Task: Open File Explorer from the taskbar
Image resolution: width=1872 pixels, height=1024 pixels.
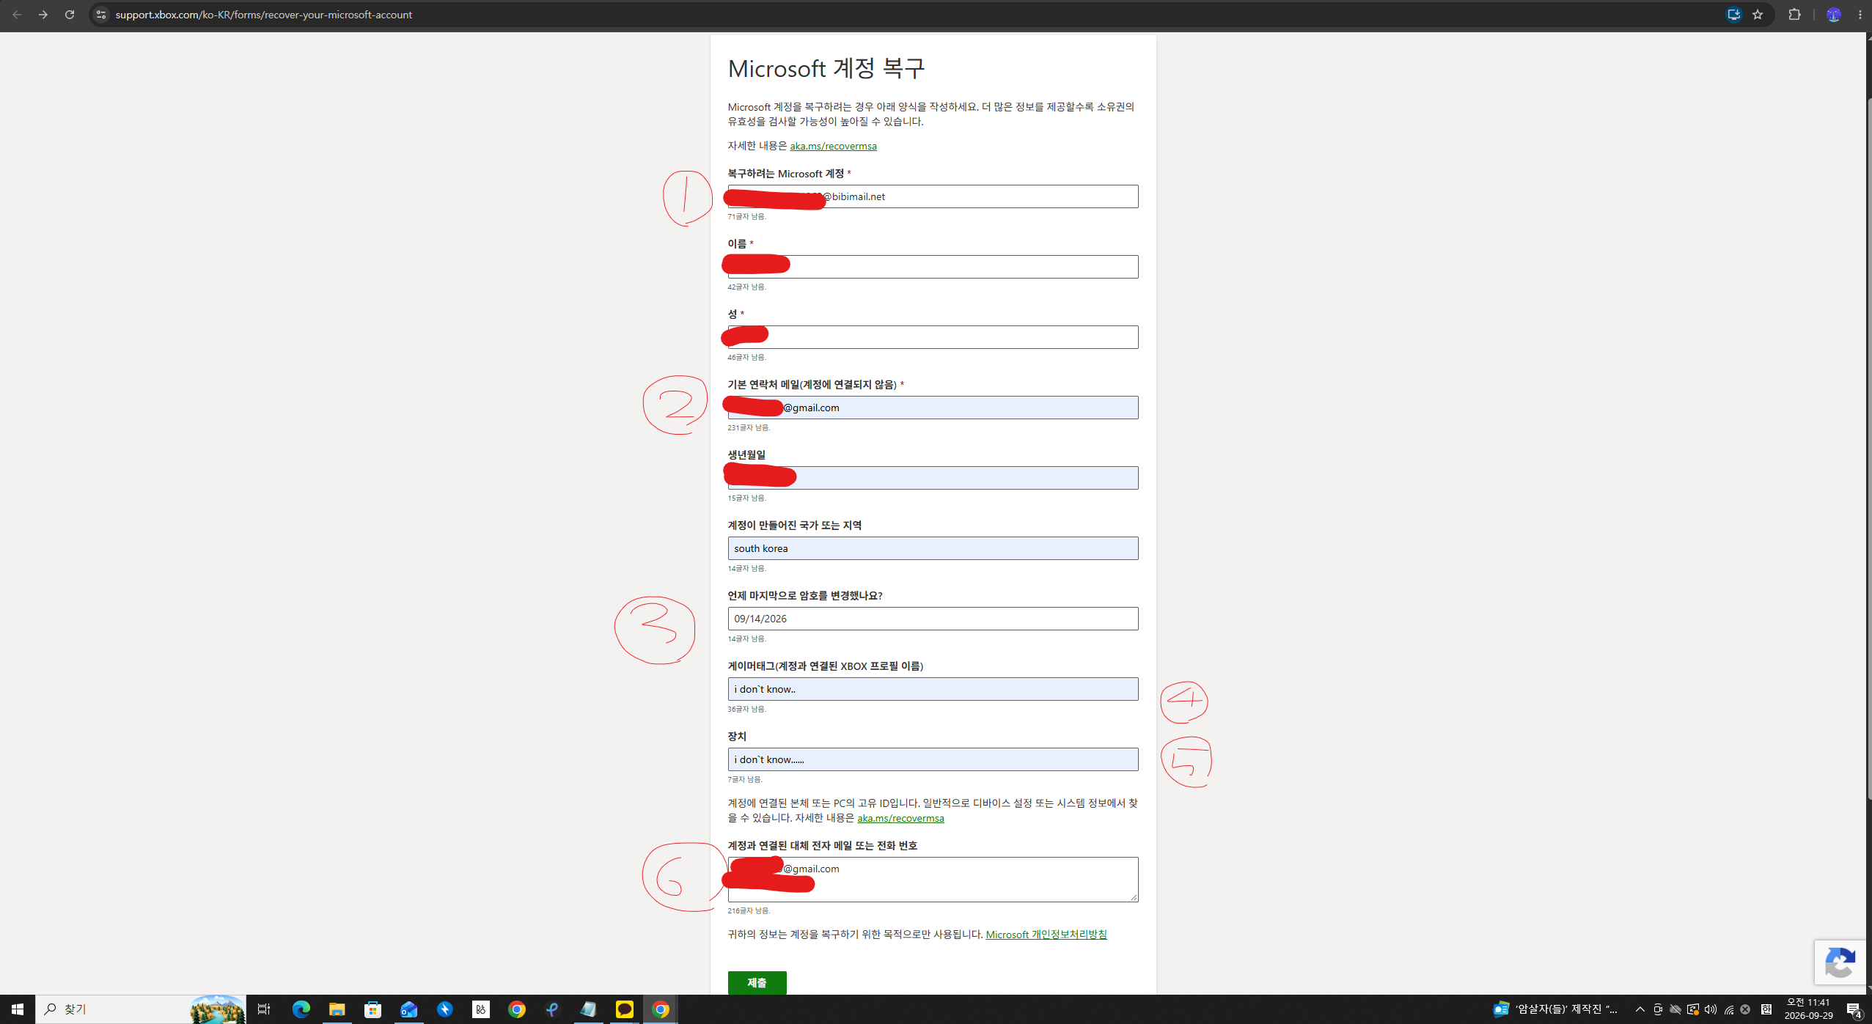Action: (x=337, y=1009)
